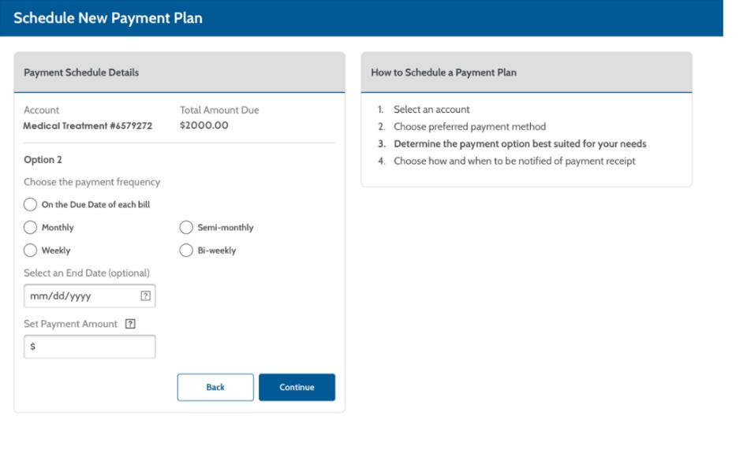Click the help icon inside the End Date field
The height and width of the screenshot is (457, 747).
145,296
